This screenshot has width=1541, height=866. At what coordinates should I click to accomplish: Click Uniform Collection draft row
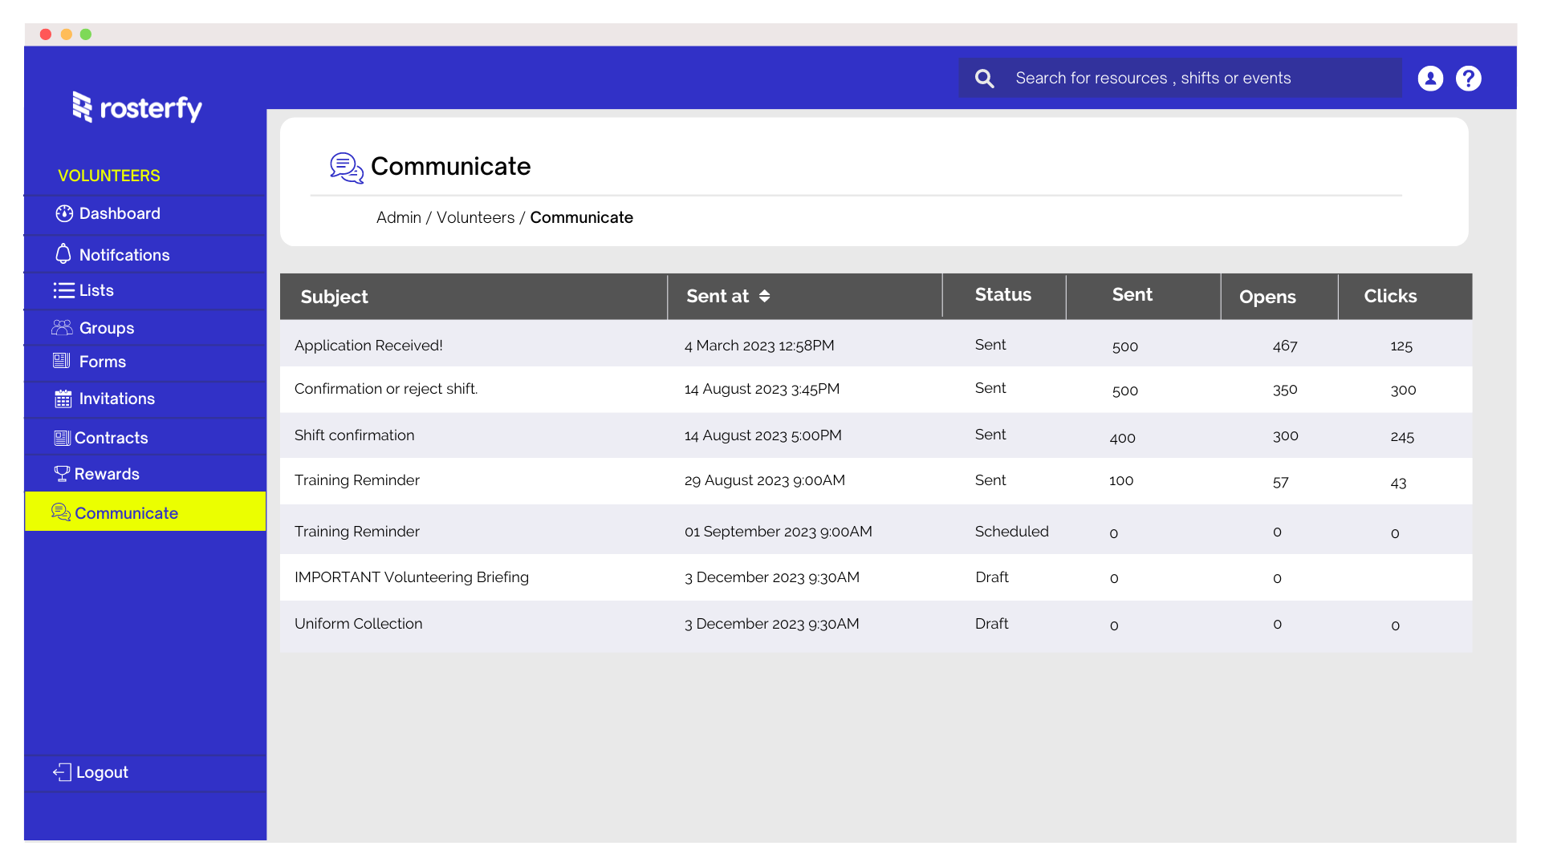tap(876, 624)
